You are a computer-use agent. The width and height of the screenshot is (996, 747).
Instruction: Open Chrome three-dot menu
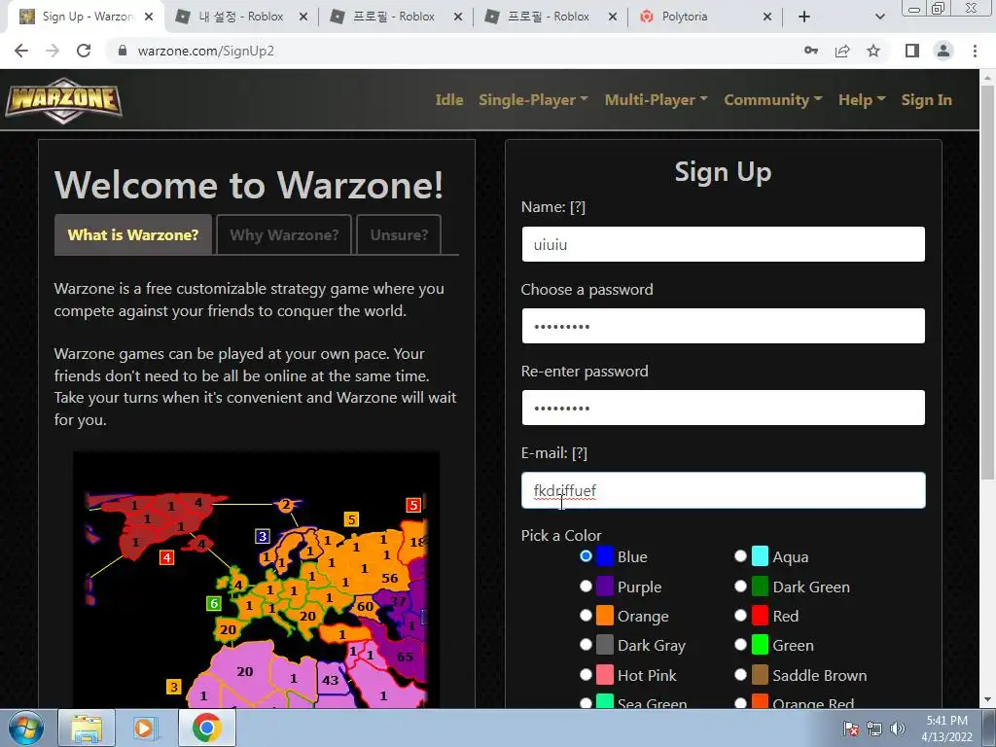[x=975, y=51]
